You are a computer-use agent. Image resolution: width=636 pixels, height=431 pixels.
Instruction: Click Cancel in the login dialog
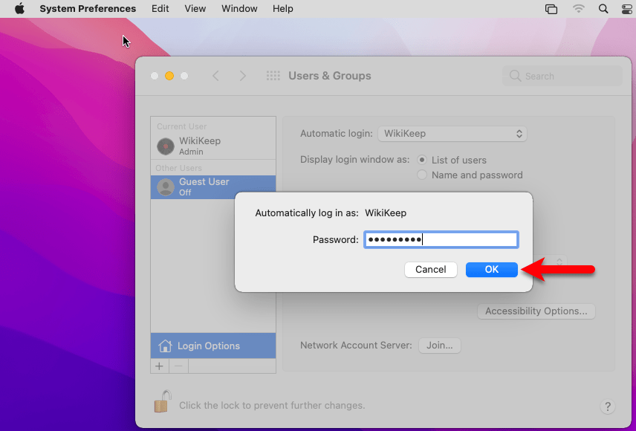click(x=431, y=270)
